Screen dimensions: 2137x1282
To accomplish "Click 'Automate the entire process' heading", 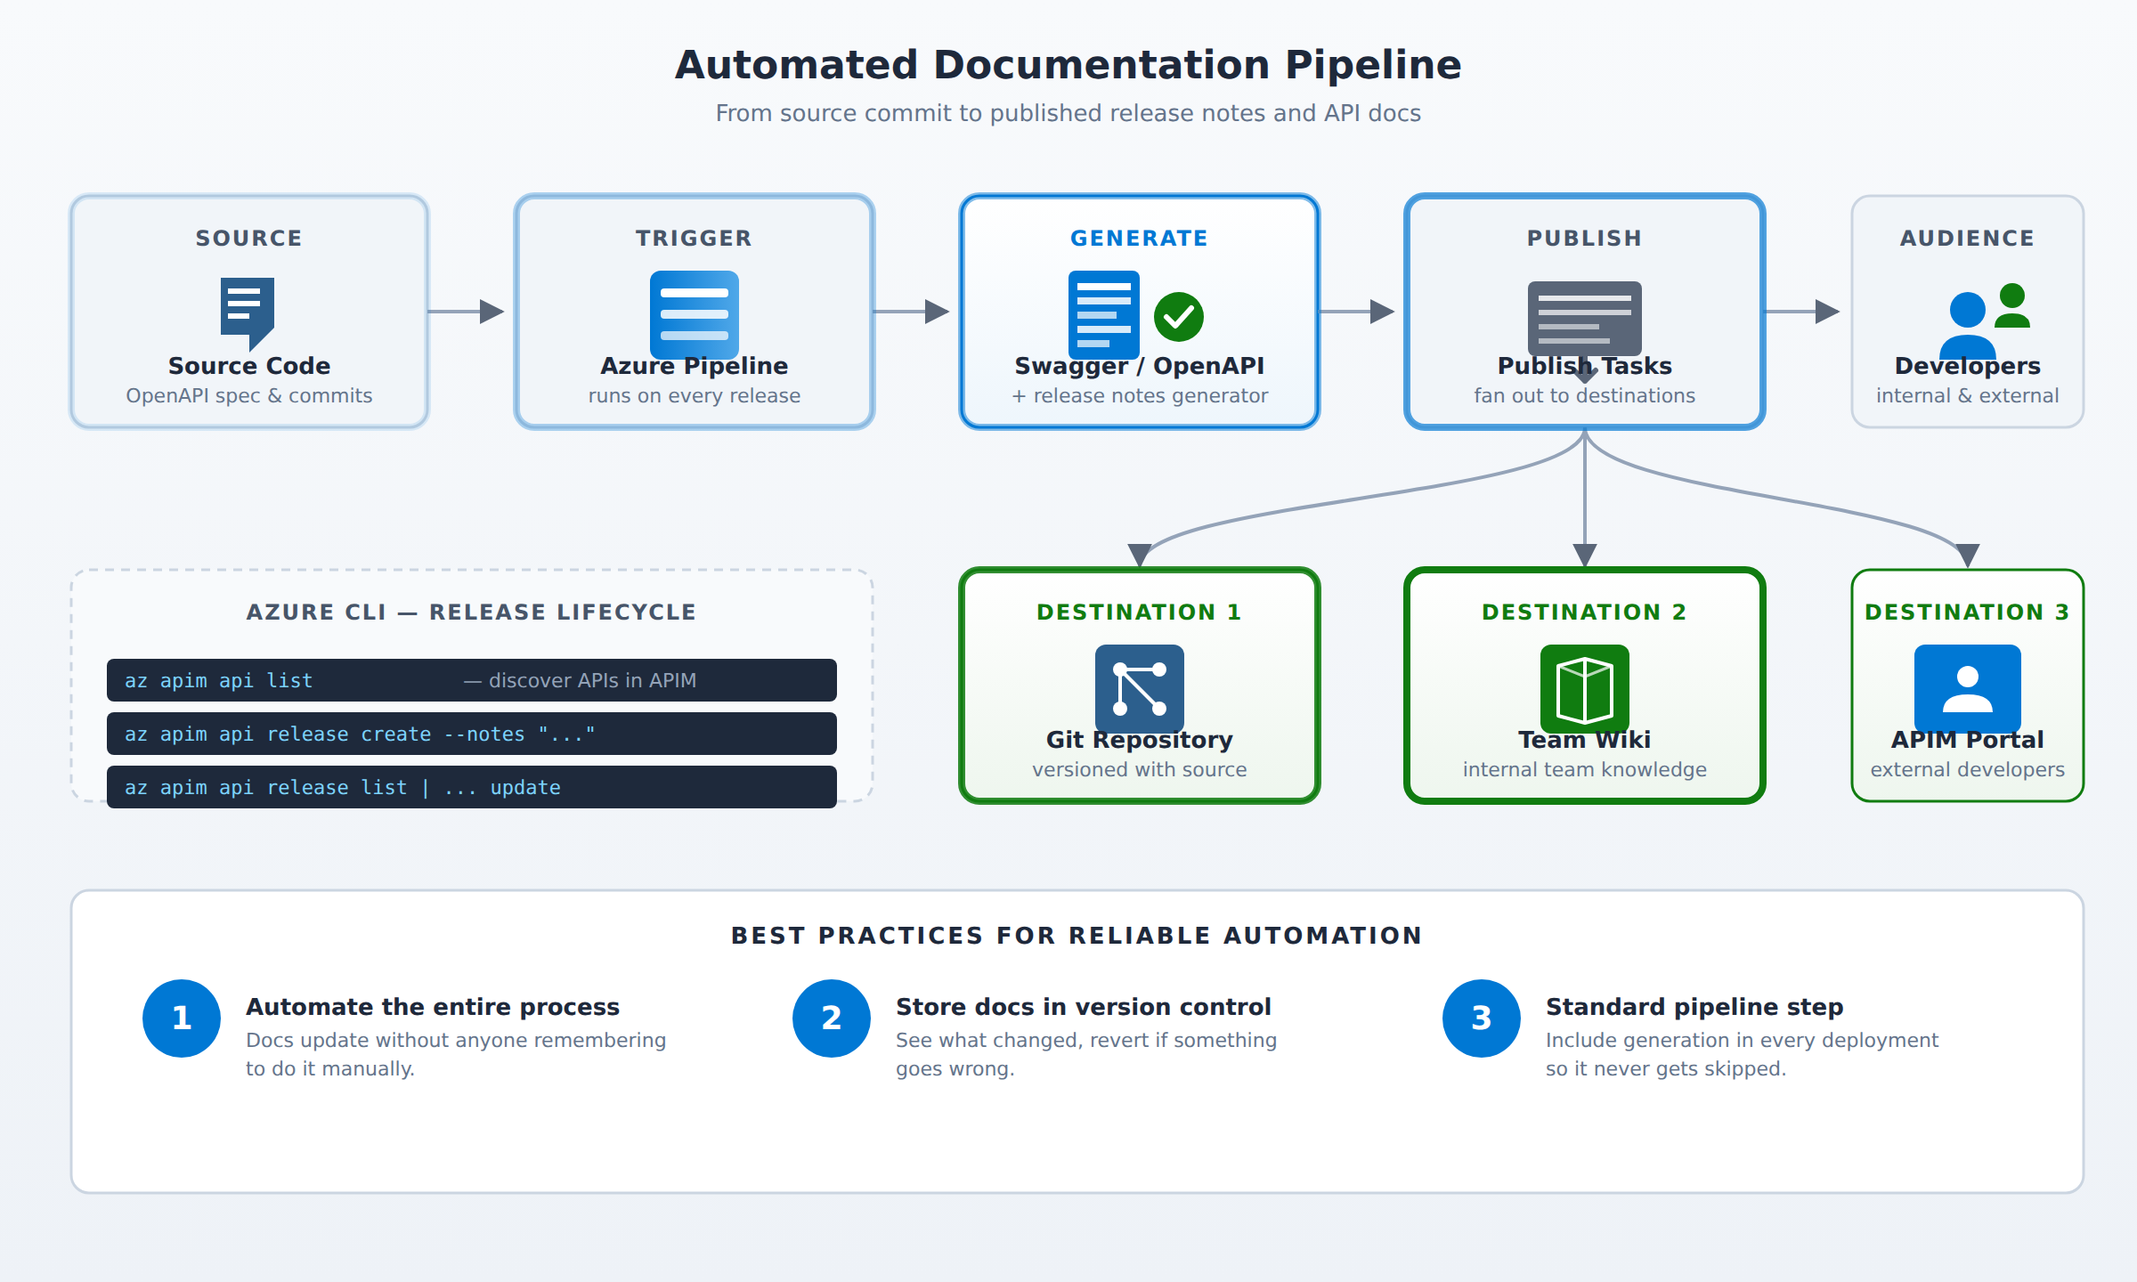I will [x=433, y=1007].
